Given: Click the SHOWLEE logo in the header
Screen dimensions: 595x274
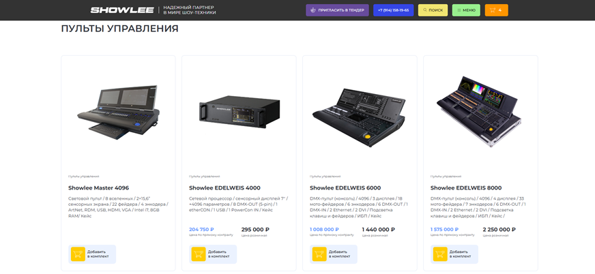Looking at the screenshot, I should tap(122, 10).
